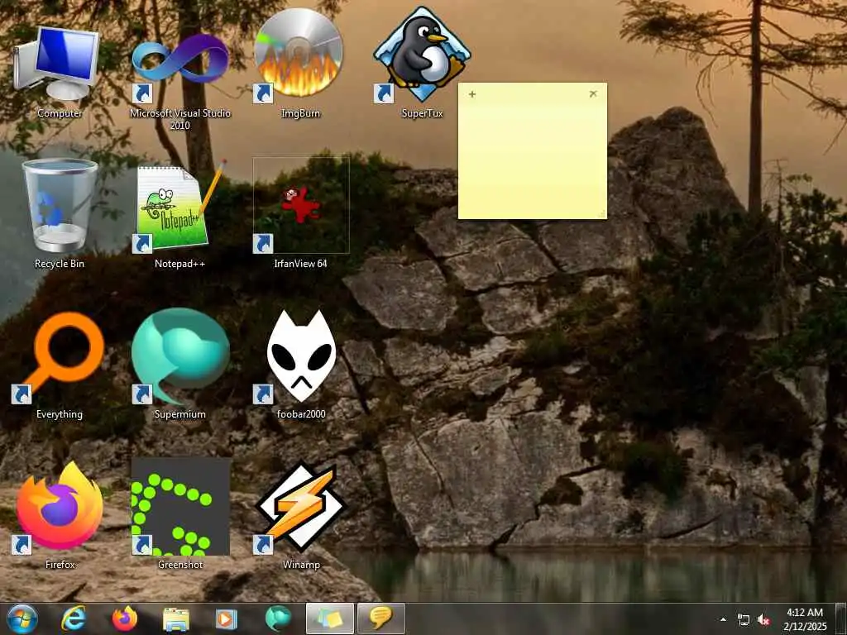Open the Computer desktop icon
The height and width of the screenshot is (635, 847).
tap(57, 63)
